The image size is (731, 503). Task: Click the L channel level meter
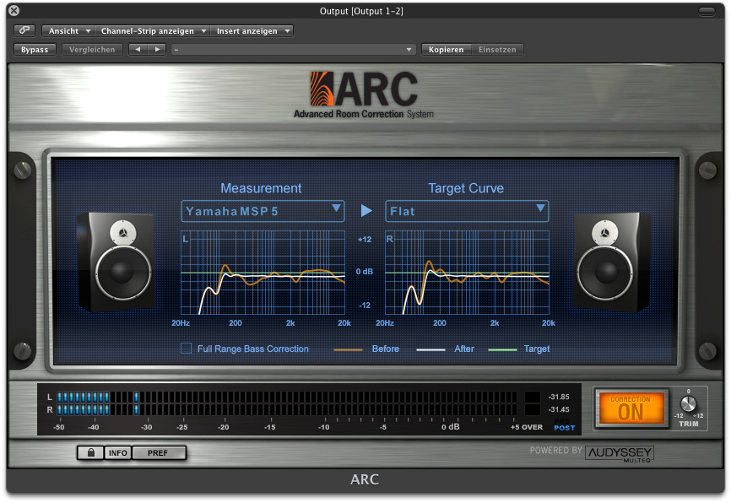[287, 398]
